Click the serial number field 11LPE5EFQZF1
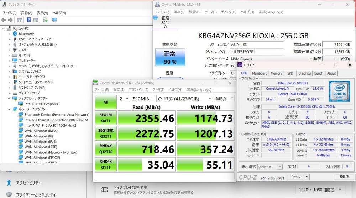Viewport: 356px width, 198px height. pos(257,52)
